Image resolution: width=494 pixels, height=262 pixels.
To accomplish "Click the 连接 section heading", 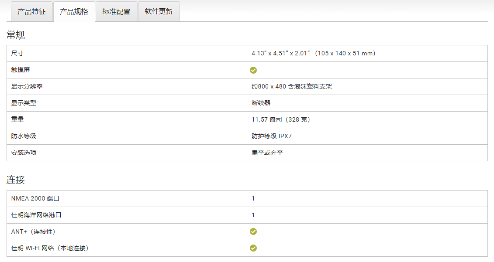I will (16, 180).
